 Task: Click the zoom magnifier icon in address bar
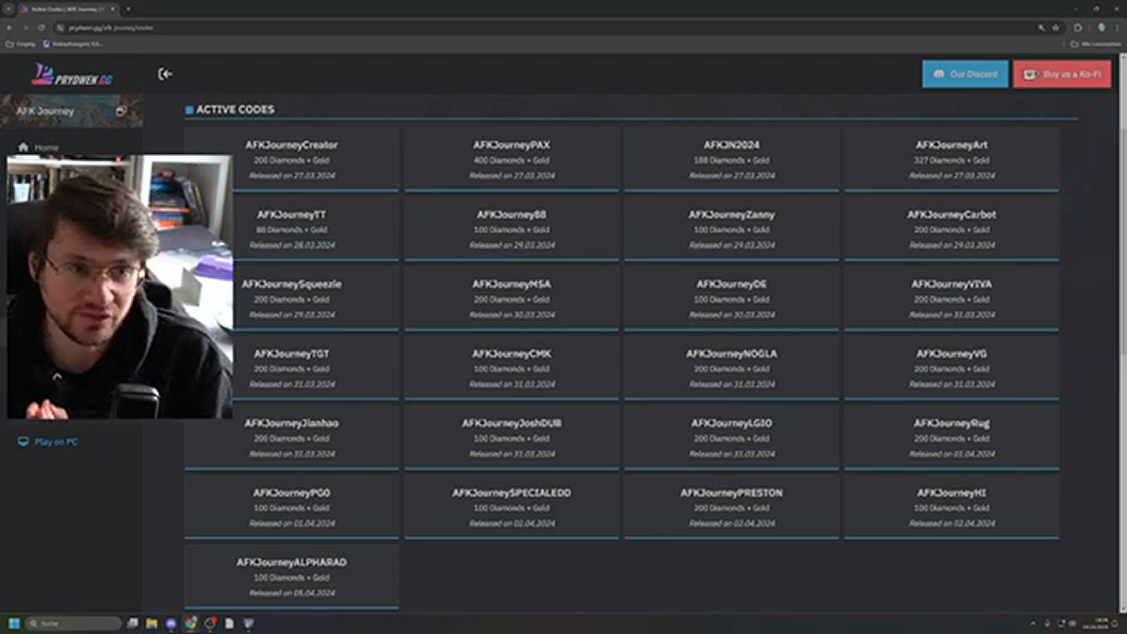click(1041, 28)
